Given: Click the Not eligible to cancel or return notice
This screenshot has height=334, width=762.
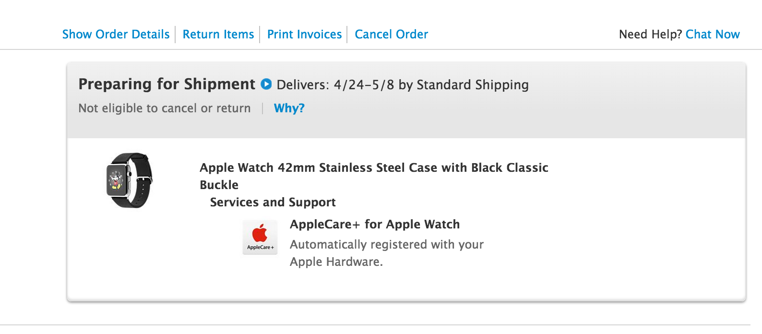Looking at the screenshot, I should pos(164,108).
